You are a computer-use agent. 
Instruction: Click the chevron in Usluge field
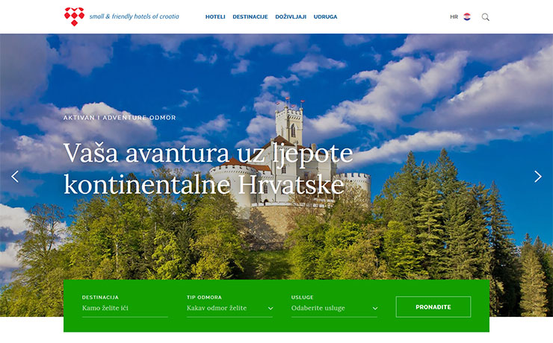[x=374, y=308]
